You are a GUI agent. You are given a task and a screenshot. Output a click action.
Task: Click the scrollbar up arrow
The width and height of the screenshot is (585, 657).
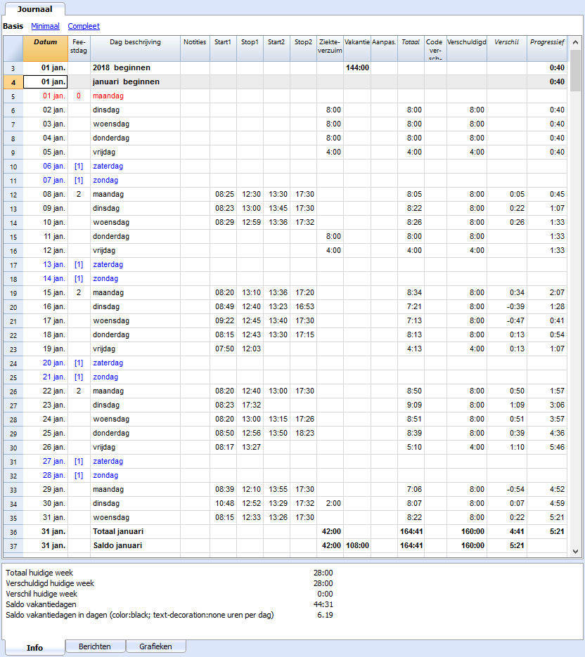point(575,42)
